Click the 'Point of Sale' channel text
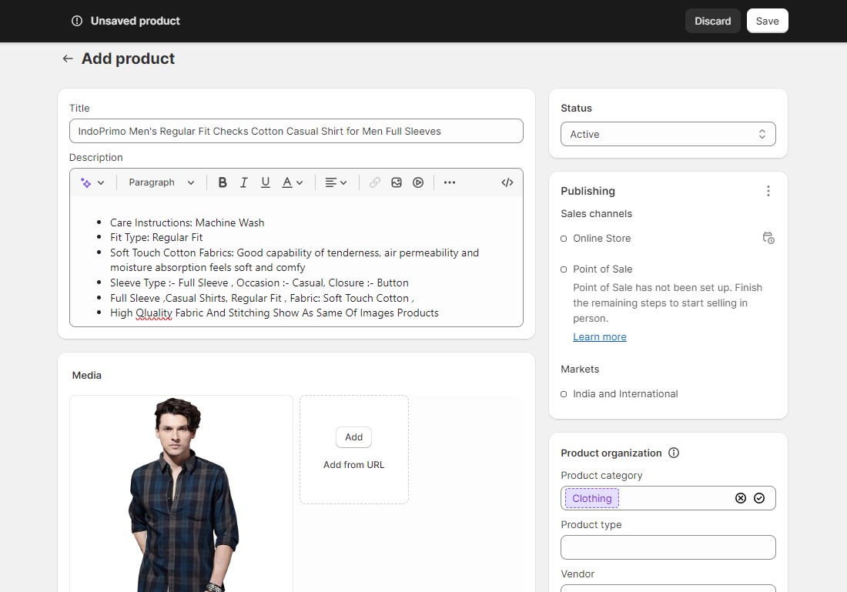This screenshot has width=847, height=592. (602, 269)
